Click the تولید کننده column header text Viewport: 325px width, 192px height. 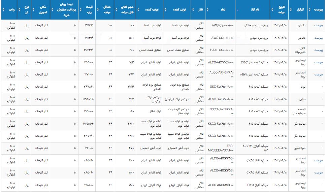(180, 10)
